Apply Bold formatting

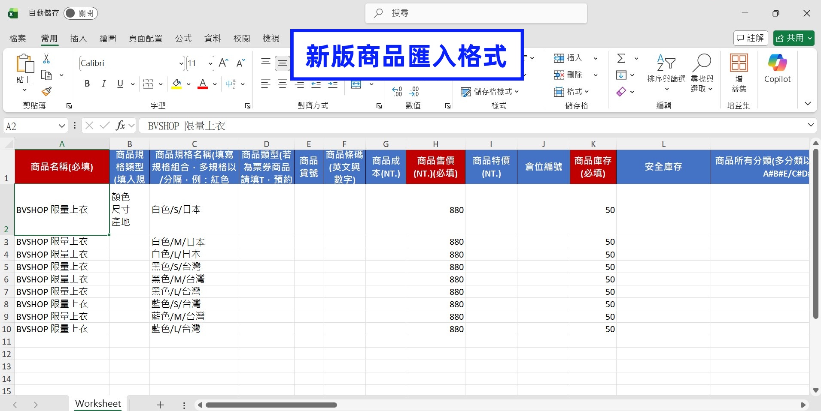87,84
